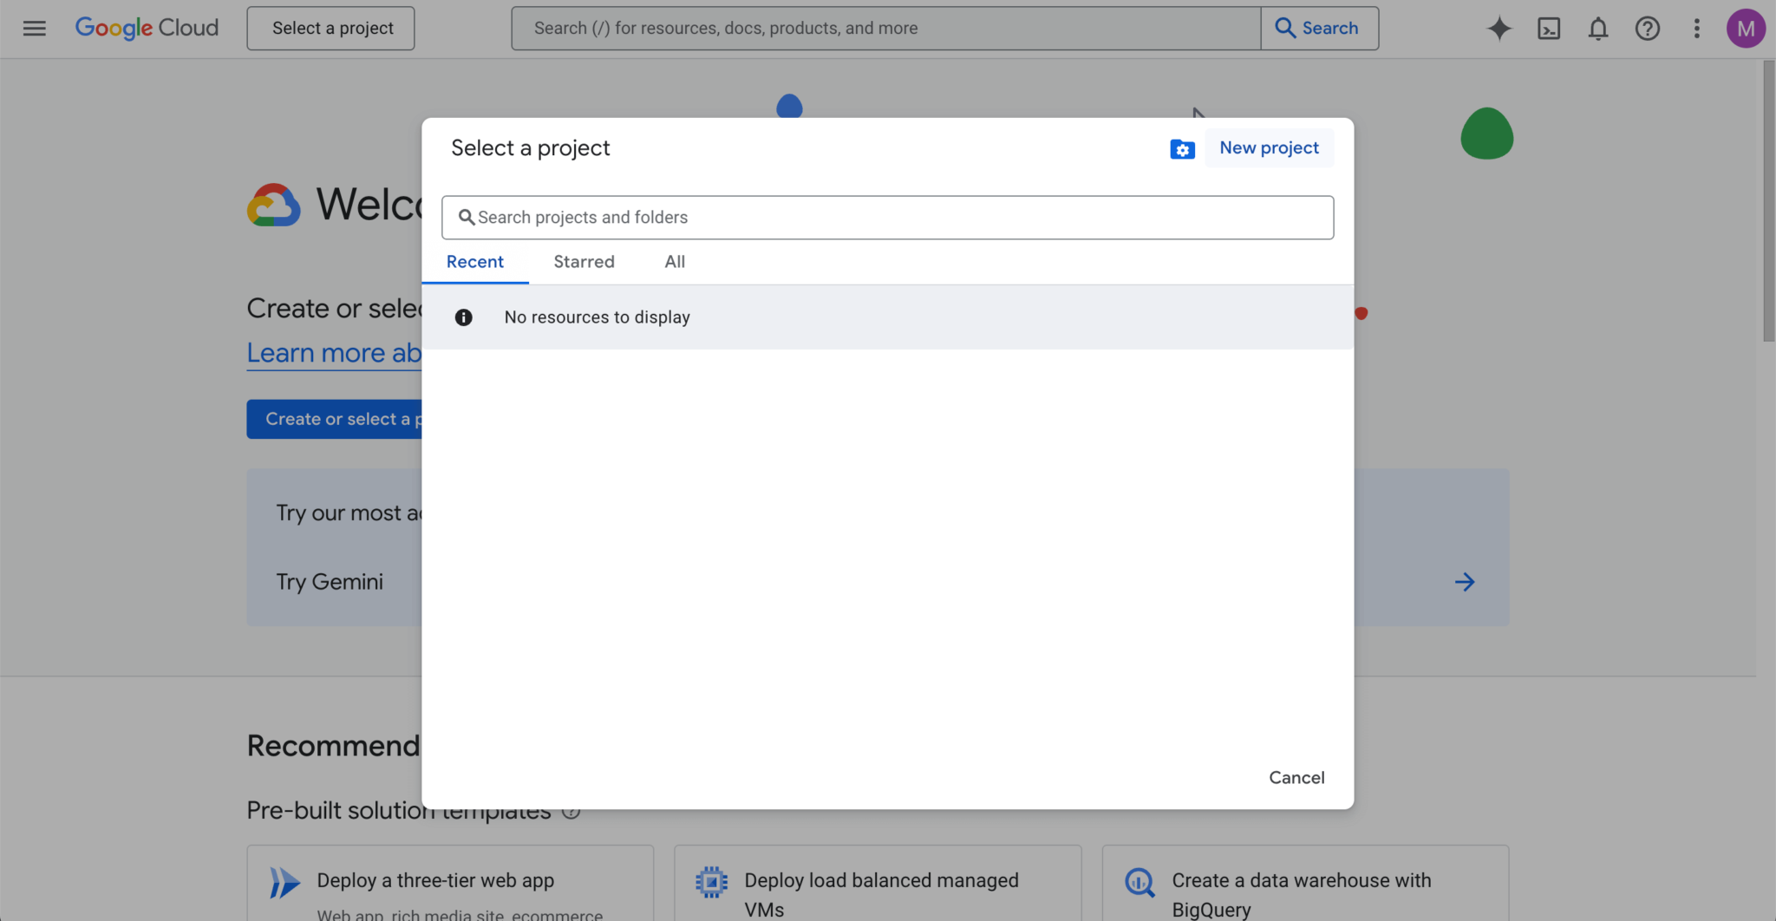Screen dimensions: 1776x921
Task: Cancel the project selection dialog
Action: coord(1296,778)
